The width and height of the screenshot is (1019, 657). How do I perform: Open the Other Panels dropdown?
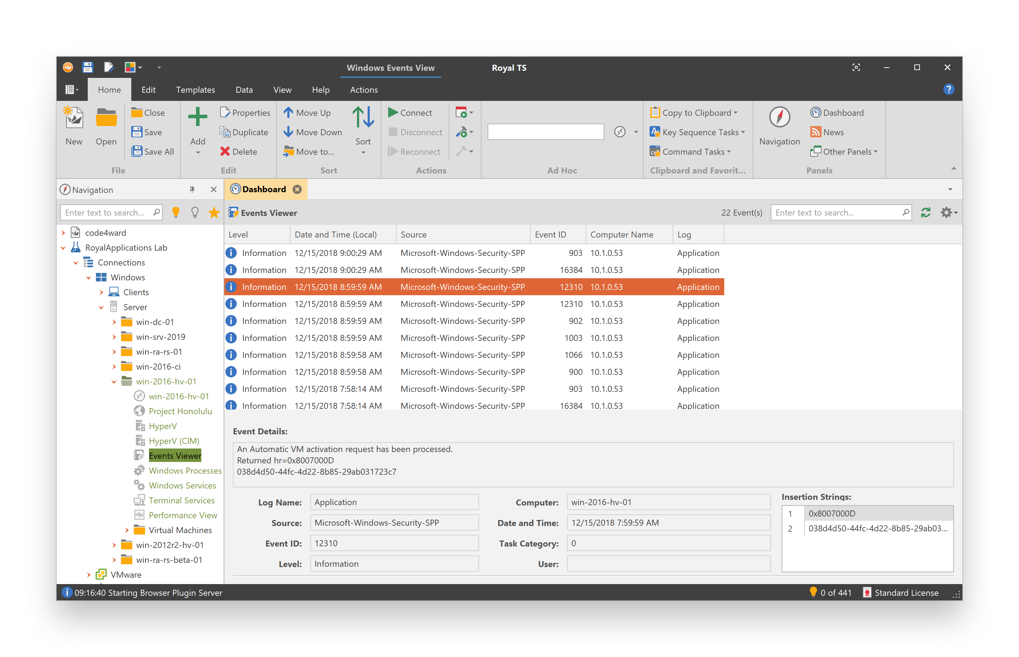[875, 152]
